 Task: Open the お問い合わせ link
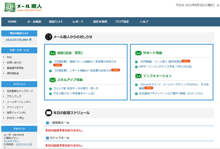tap(14, 63)
